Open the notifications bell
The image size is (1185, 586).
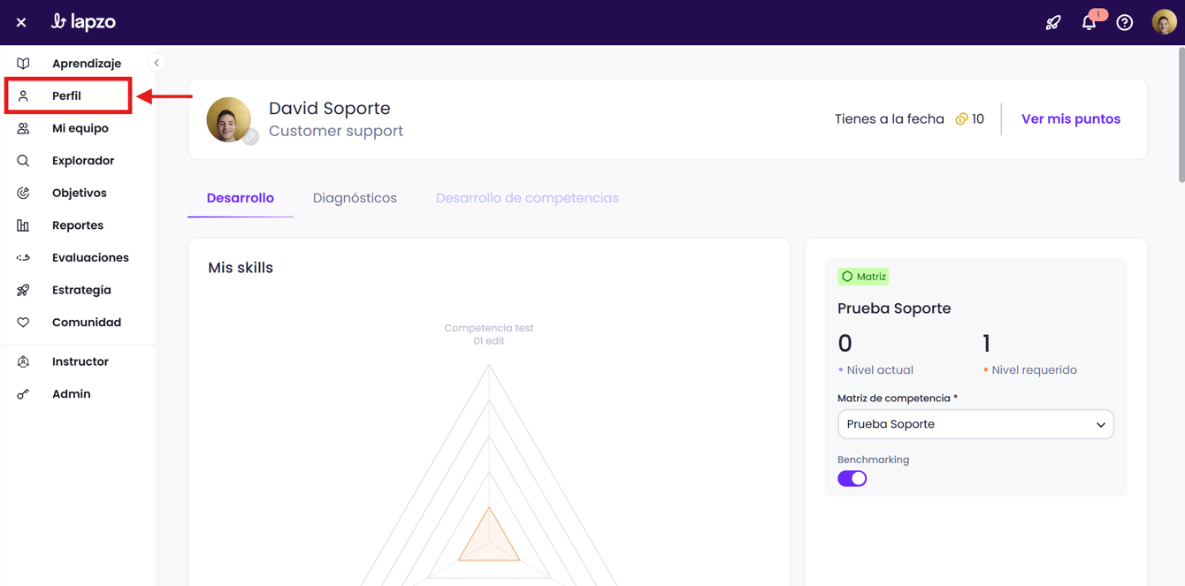[x=1089, y=23]
